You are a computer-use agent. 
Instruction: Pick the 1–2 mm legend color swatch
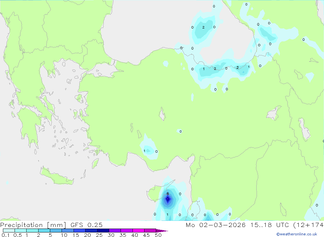coord(32,231)
